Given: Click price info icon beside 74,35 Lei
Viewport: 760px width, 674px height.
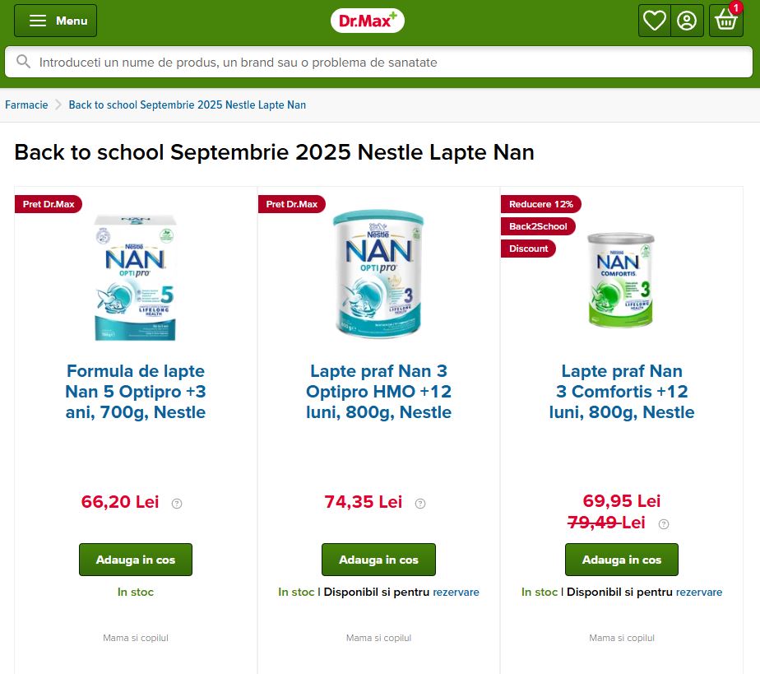Looking at the screenshot, I should (420, 504).
